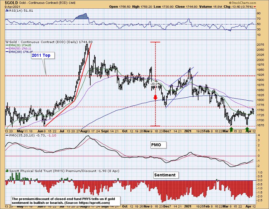Screen dimensions: 269x209
Task: Click the RSI(14) 51.81 indicator label
Action: 21,10
